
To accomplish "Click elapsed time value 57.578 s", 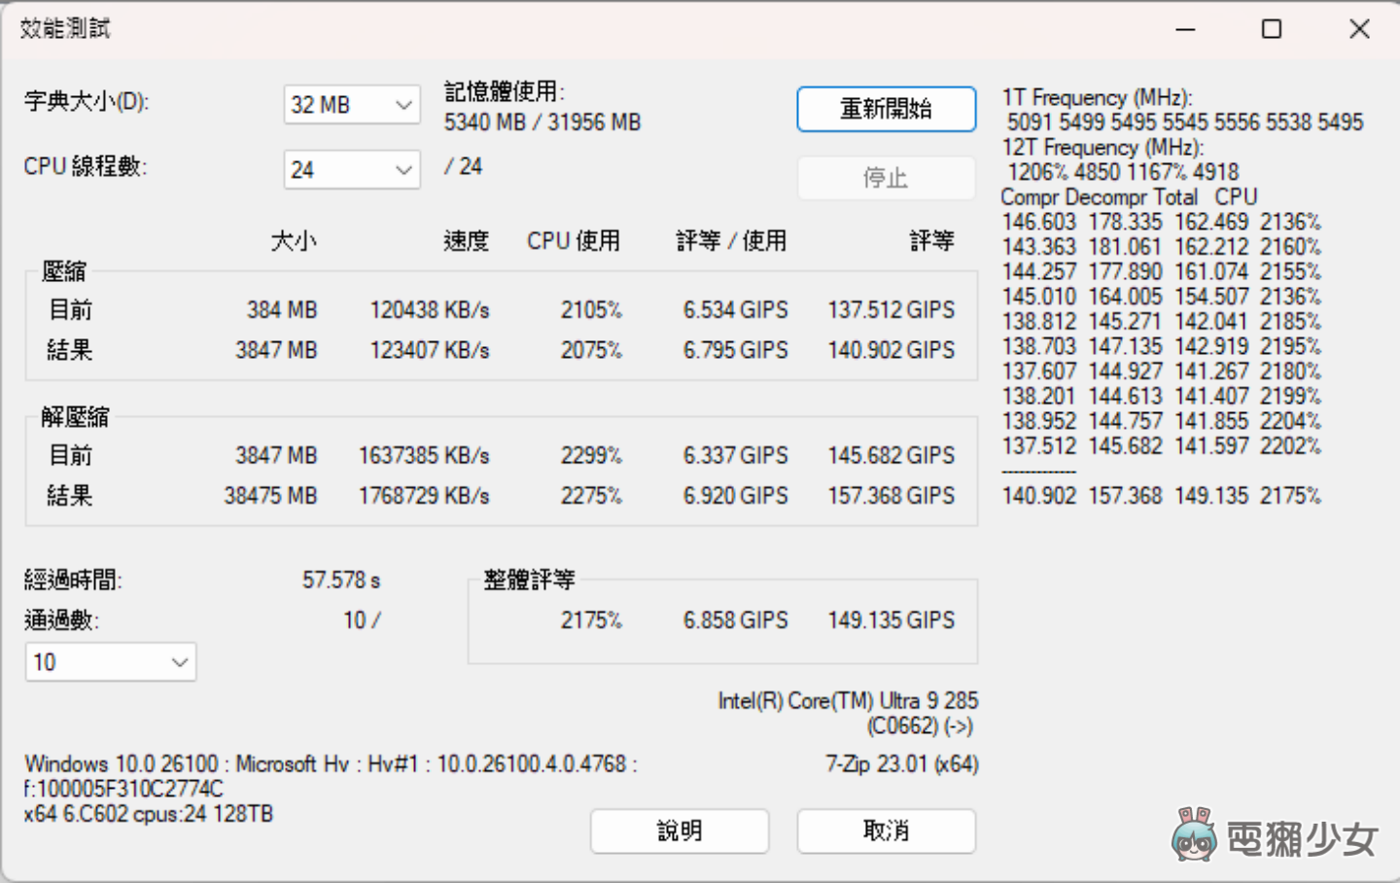I will 341,581.
